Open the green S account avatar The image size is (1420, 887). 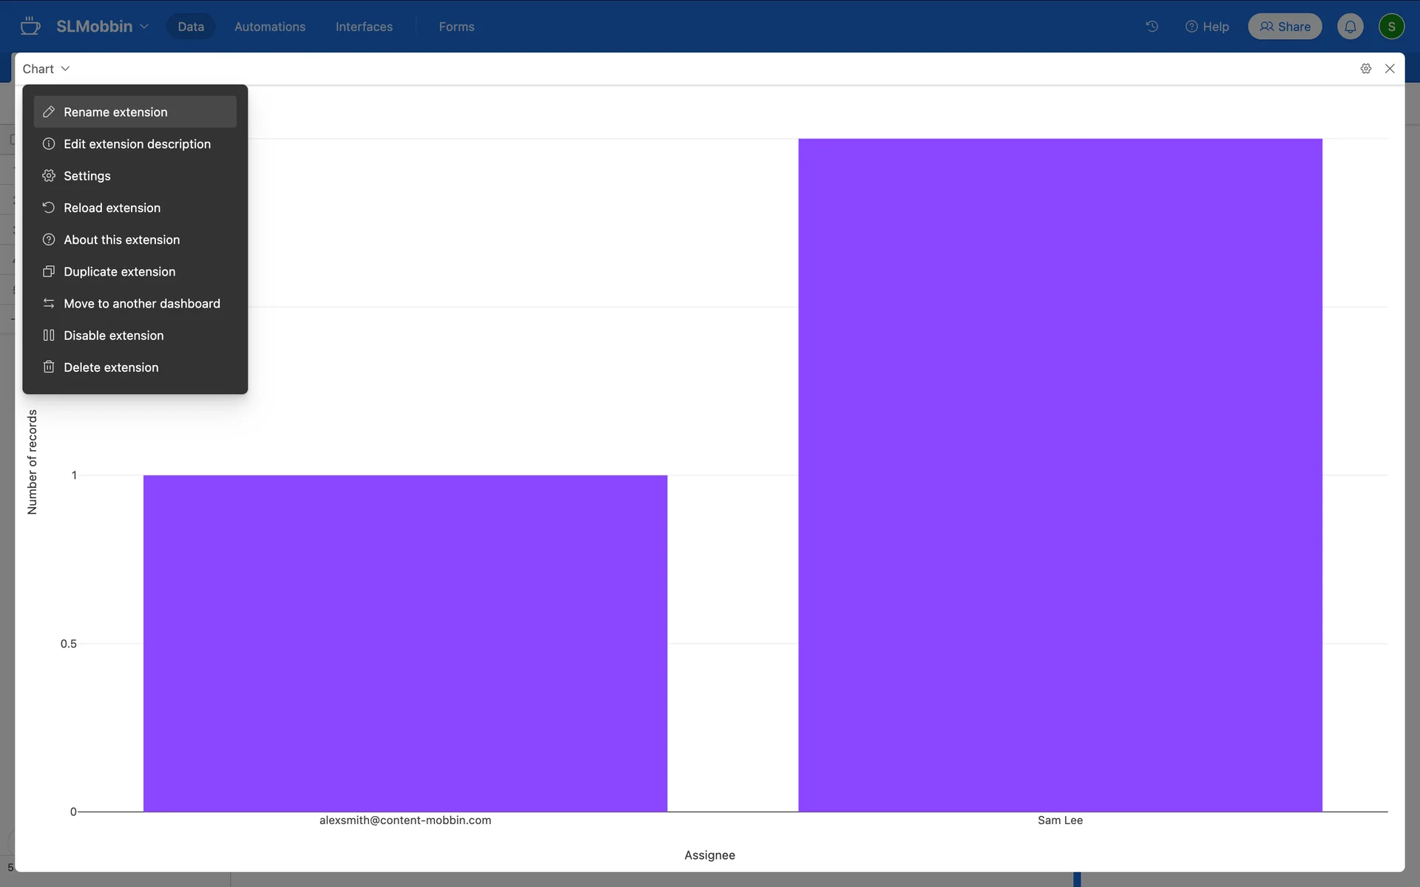(x=1391, y=27)
